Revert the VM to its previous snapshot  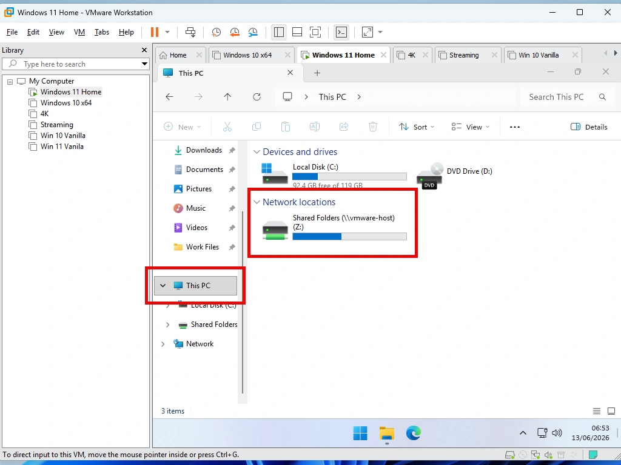pyautogui.click(x=235, y=32)
